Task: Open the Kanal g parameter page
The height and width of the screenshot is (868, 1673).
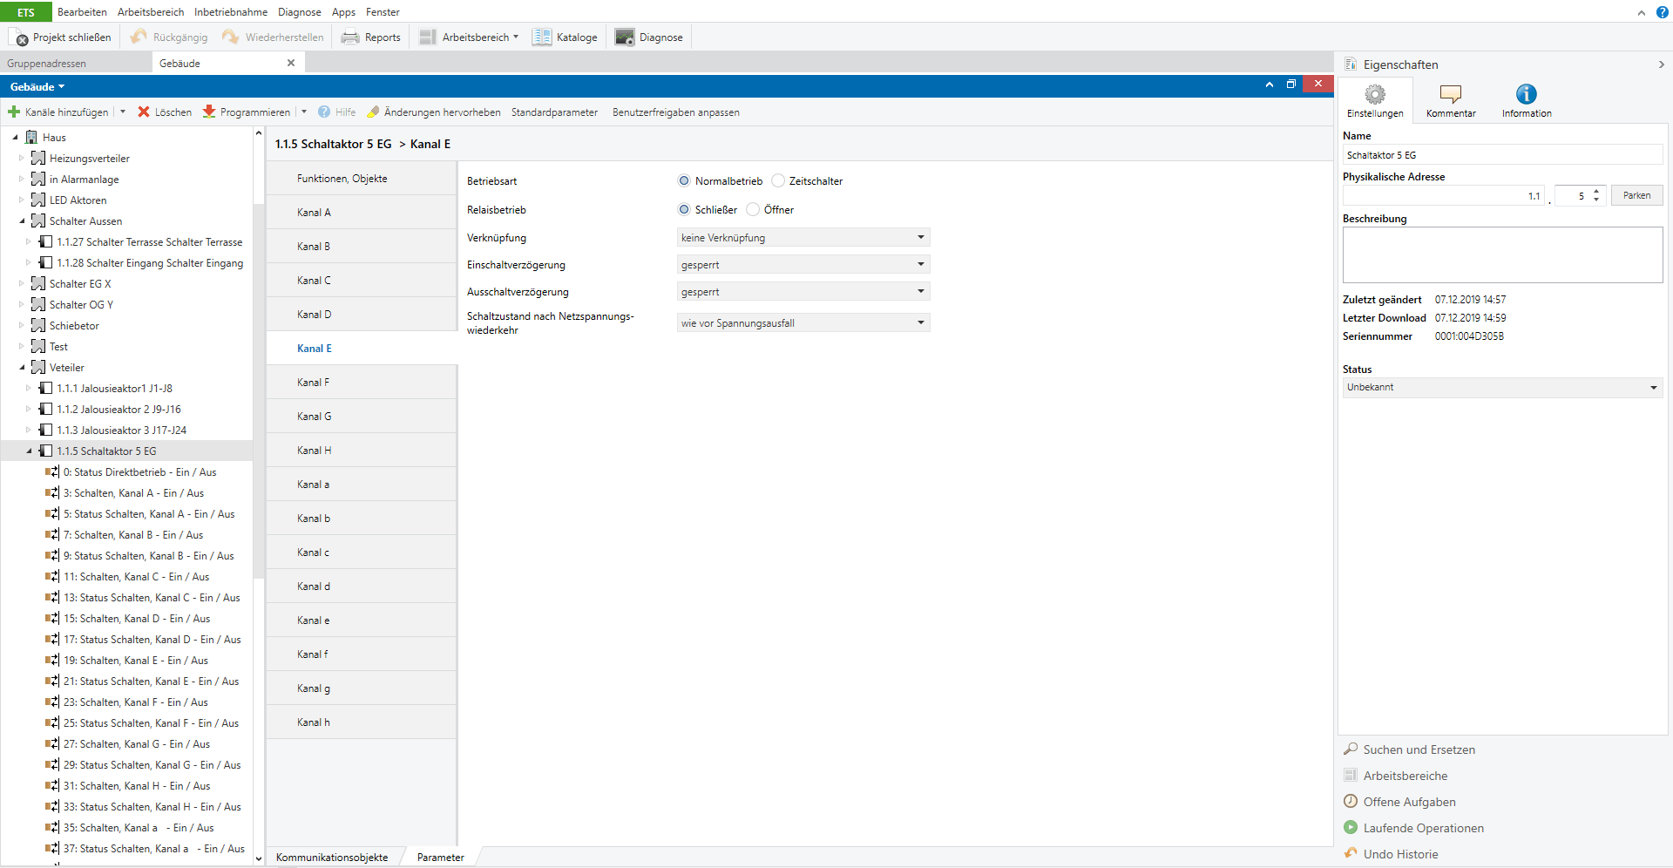Action: click(362, 688)
